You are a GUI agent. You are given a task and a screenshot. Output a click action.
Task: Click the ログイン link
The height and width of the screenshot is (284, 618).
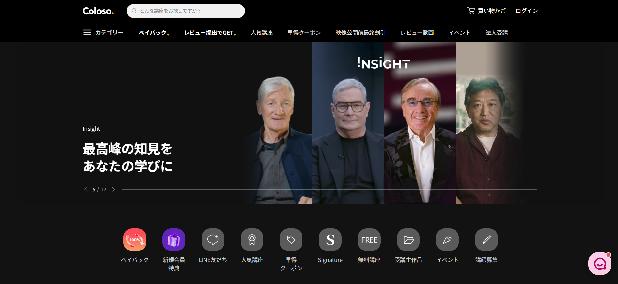526,11
